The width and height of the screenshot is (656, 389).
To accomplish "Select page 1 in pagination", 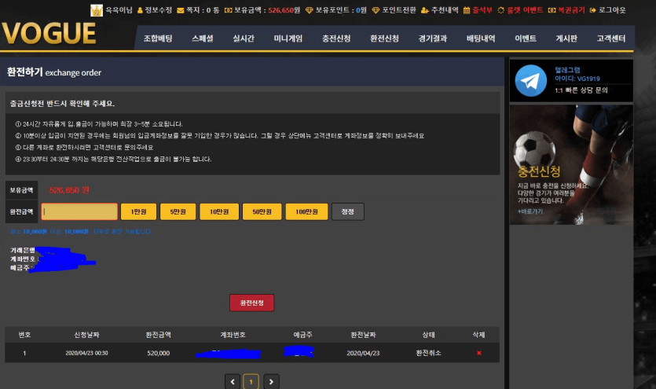I will (x=251, y=381).
